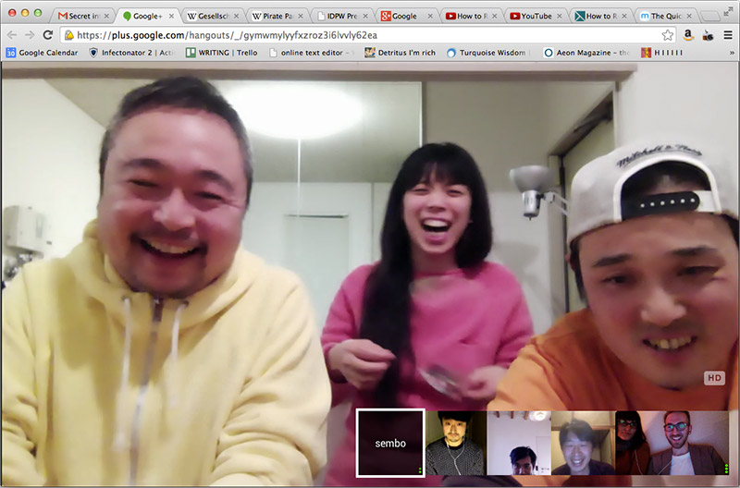Select the sembo participant thumbnail
Viewport: 740px width, 488px height.
(x=389, y=443)
